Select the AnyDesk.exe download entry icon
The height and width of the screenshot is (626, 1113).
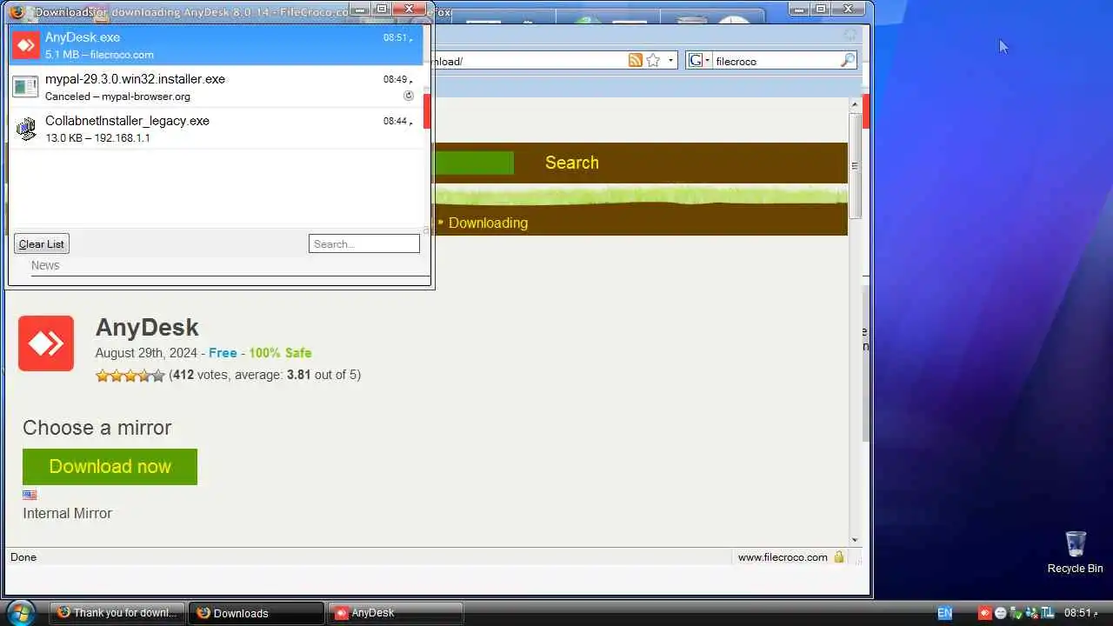26,44
